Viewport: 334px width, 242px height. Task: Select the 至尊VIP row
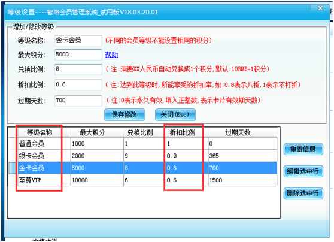[x=142, y=180]
